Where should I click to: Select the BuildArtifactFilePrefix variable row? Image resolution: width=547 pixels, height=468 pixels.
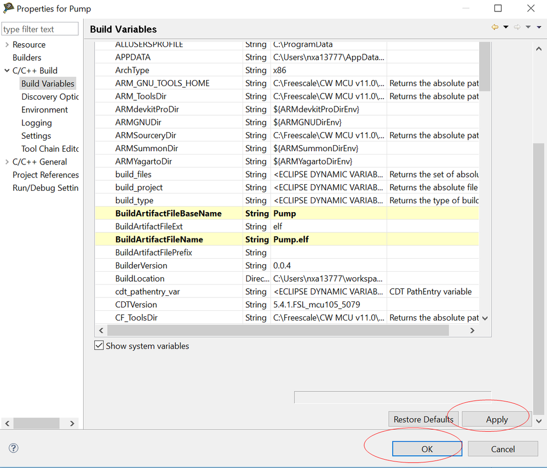[287, 253]
